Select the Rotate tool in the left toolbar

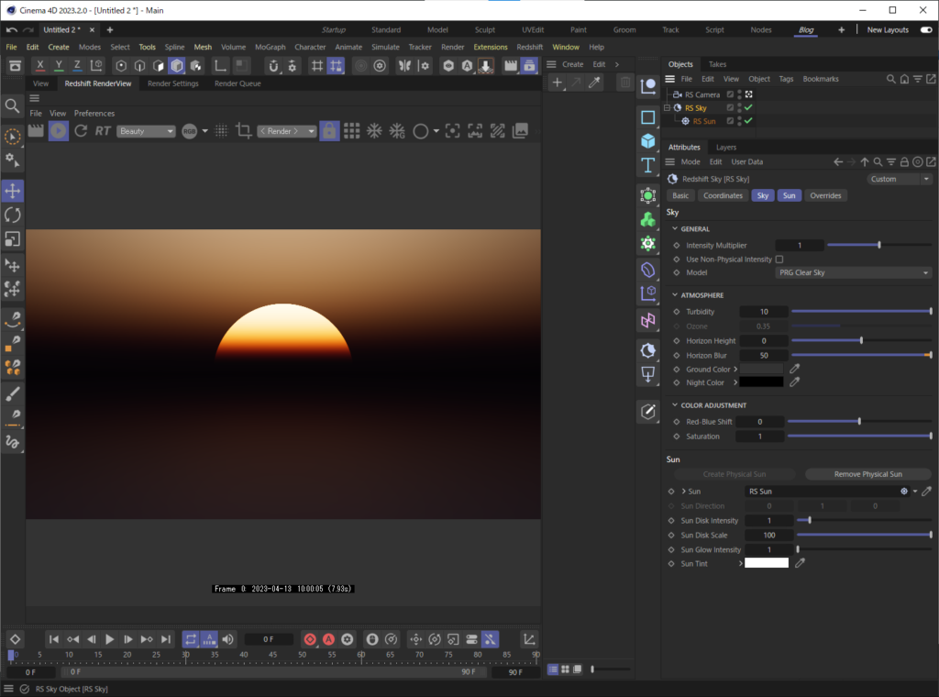pos(13,215)
